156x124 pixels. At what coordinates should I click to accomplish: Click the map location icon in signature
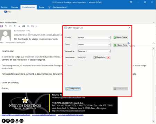17,121
